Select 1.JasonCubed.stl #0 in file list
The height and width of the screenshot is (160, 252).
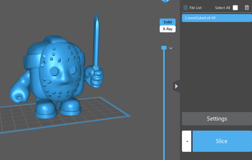pyautogui.click(x=217, y=18)
